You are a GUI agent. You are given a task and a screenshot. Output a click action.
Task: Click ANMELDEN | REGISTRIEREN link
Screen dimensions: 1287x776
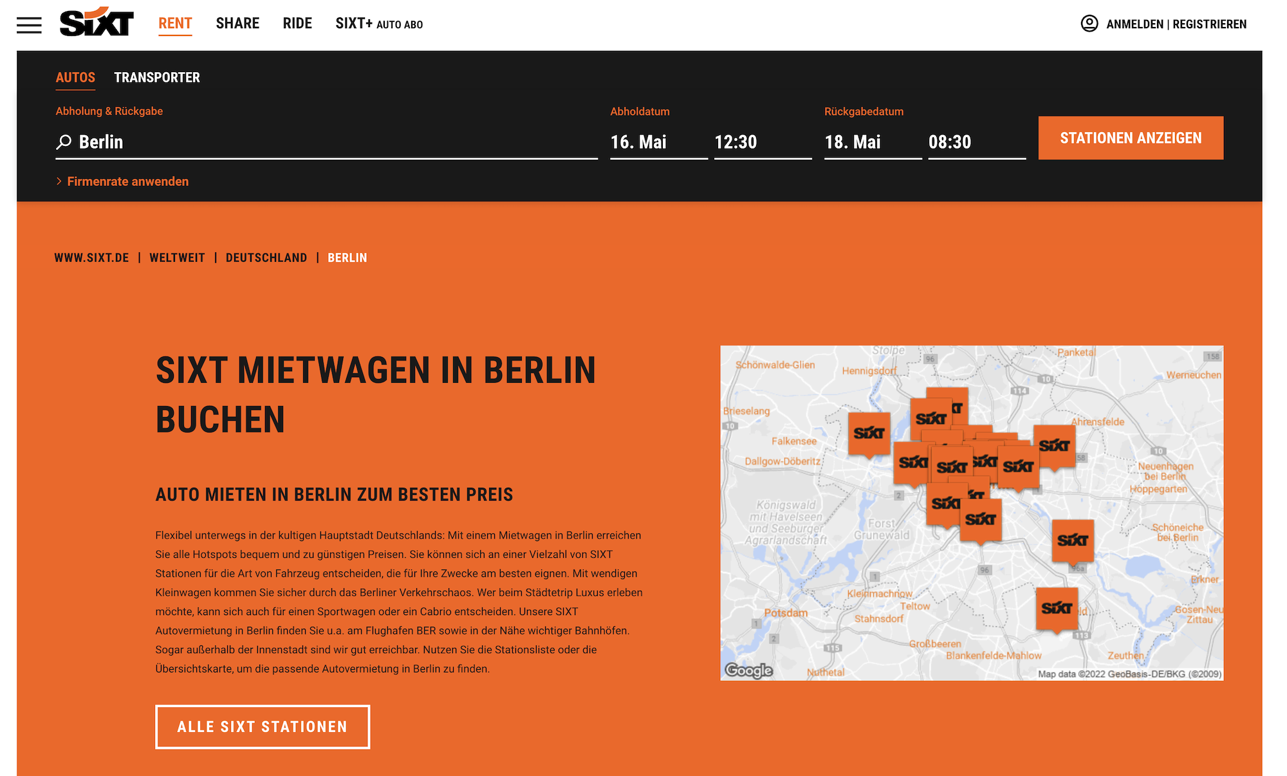point(1176,24)
